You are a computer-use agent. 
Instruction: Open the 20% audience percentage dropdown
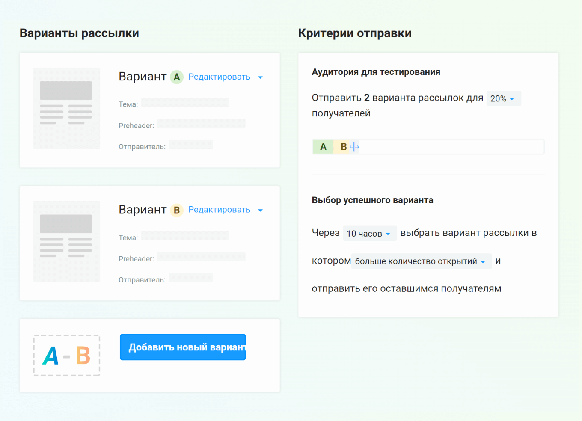504,98
